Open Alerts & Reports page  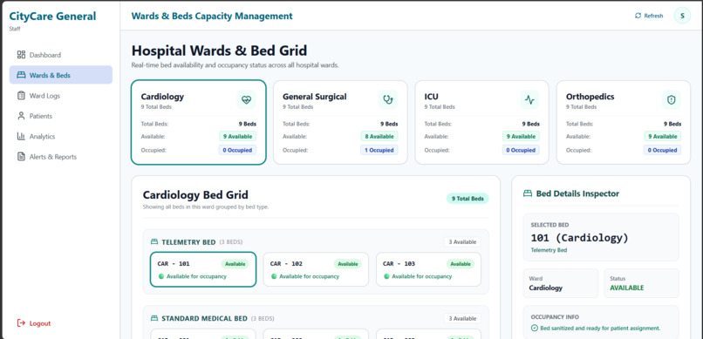click(61, 157)
